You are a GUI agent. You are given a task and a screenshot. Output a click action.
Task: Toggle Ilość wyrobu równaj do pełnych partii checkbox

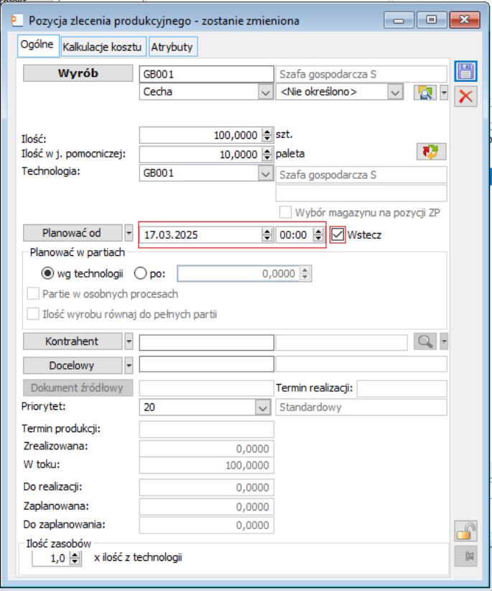coord(33,314)
